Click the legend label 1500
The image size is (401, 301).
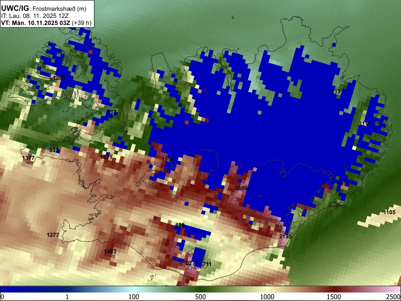pos(334,297)
